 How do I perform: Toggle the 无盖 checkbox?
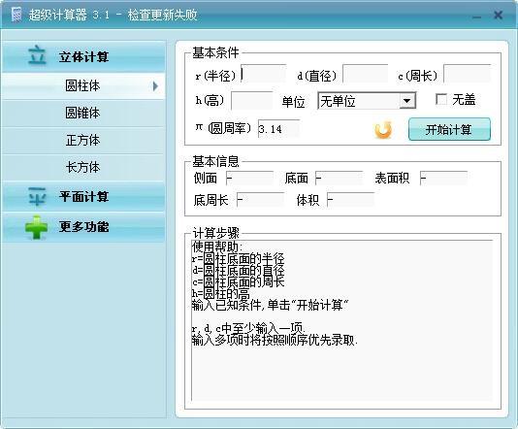click(x=441, y=99)
